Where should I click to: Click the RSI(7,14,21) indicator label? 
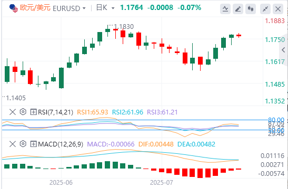coord(55,112)
